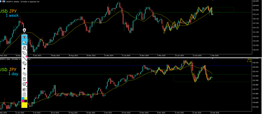This screenshot has height=114, width=262.
Task: Select the crossed-circle pen tool
Action: click(x=25, y=48)
